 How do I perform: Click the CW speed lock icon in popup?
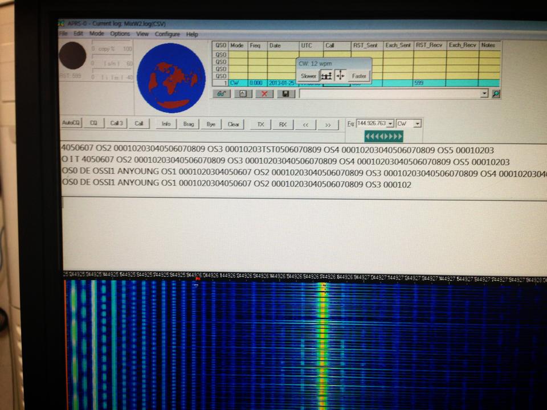coord(326,76)
